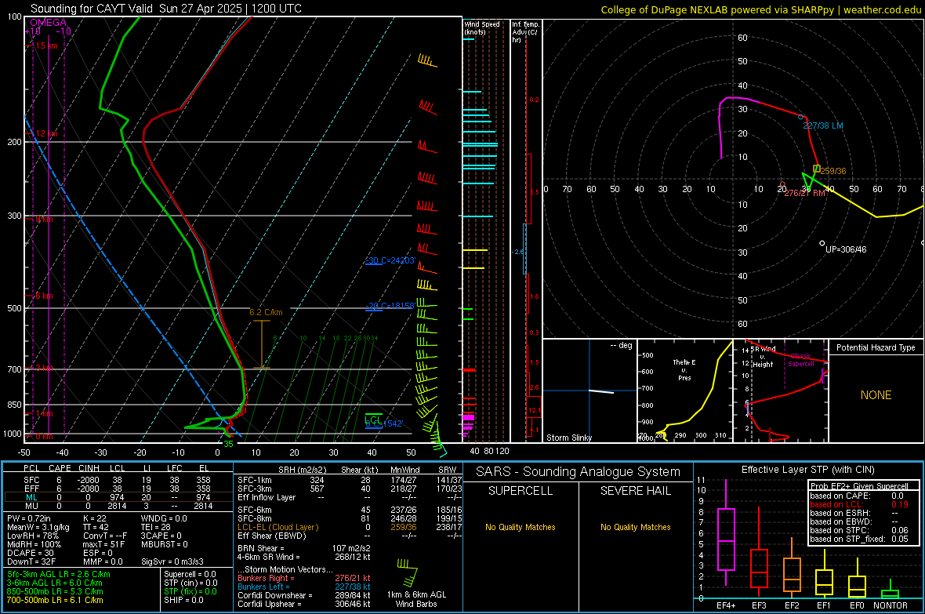Select the 6.2 C/km lapse rate label
The width and height of the screenshot is (925, 614).
click(x=266, y=312)
